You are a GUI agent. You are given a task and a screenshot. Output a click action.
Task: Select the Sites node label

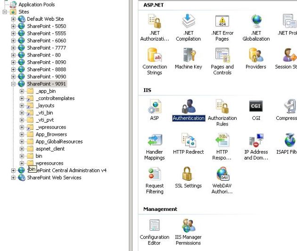click(24, 12)
